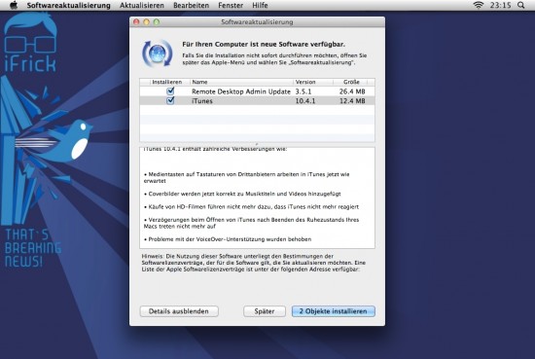Click the Wi-Fi status icon
The width and height of the screenshot is (535, 359).
(x=479, y=5)
